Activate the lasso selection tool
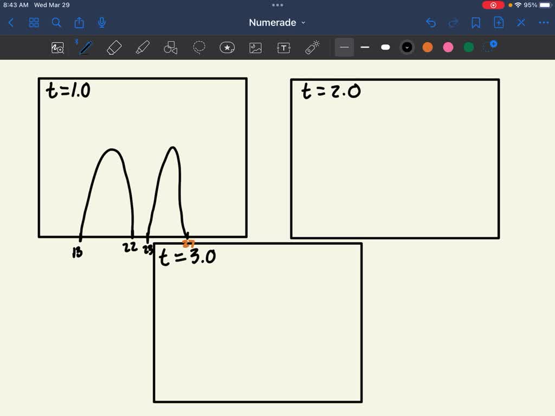The width and height of the screenshot is (555, 416). (x=199, y=48)
